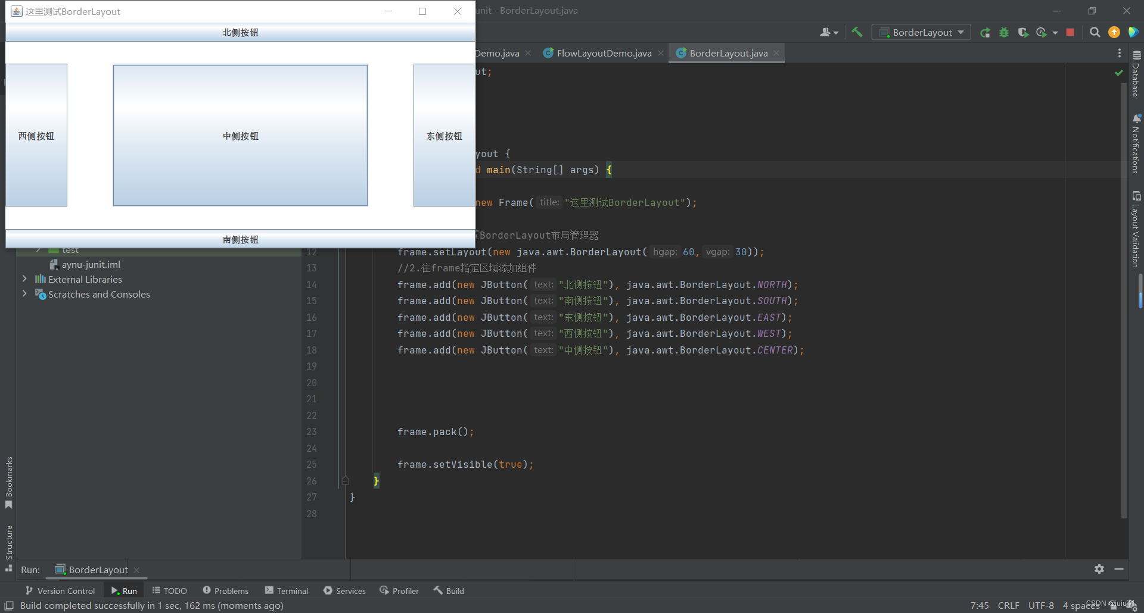The width and height of the screenshot is (1144, 613).
Task: Expand Scratches and Consoles node
Action: click(x=24, y=293)
